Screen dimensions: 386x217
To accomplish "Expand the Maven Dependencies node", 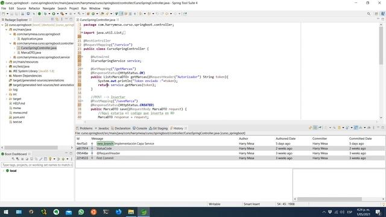I will tap(7, 76).
